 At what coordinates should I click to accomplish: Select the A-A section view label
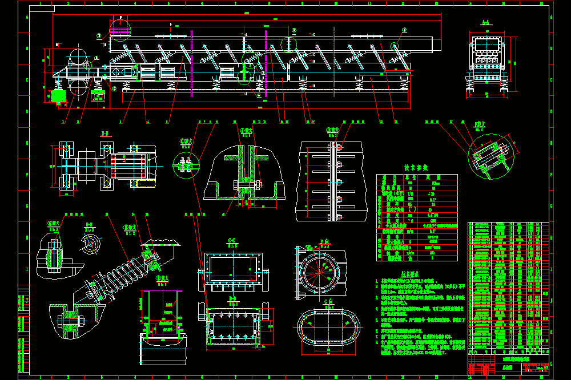tap(486, 23)
